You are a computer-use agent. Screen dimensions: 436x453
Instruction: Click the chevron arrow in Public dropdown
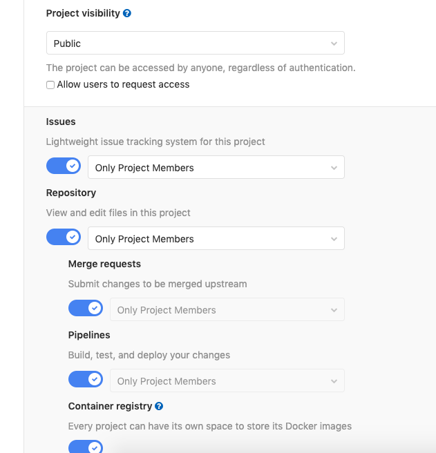coord(334,44)
